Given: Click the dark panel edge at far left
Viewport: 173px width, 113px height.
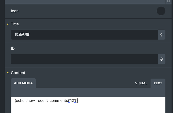Looking at the screenshot, I should (2, 56).
